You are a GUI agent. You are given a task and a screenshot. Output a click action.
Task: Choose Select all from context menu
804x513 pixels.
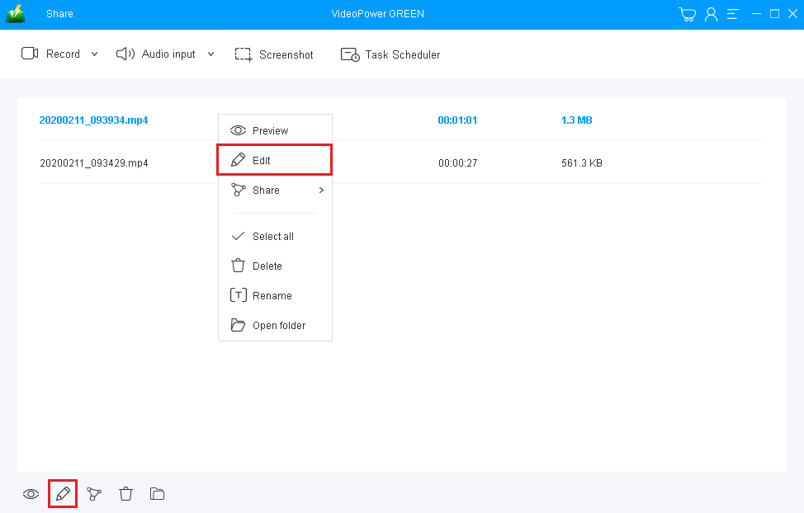pos(275,236)
